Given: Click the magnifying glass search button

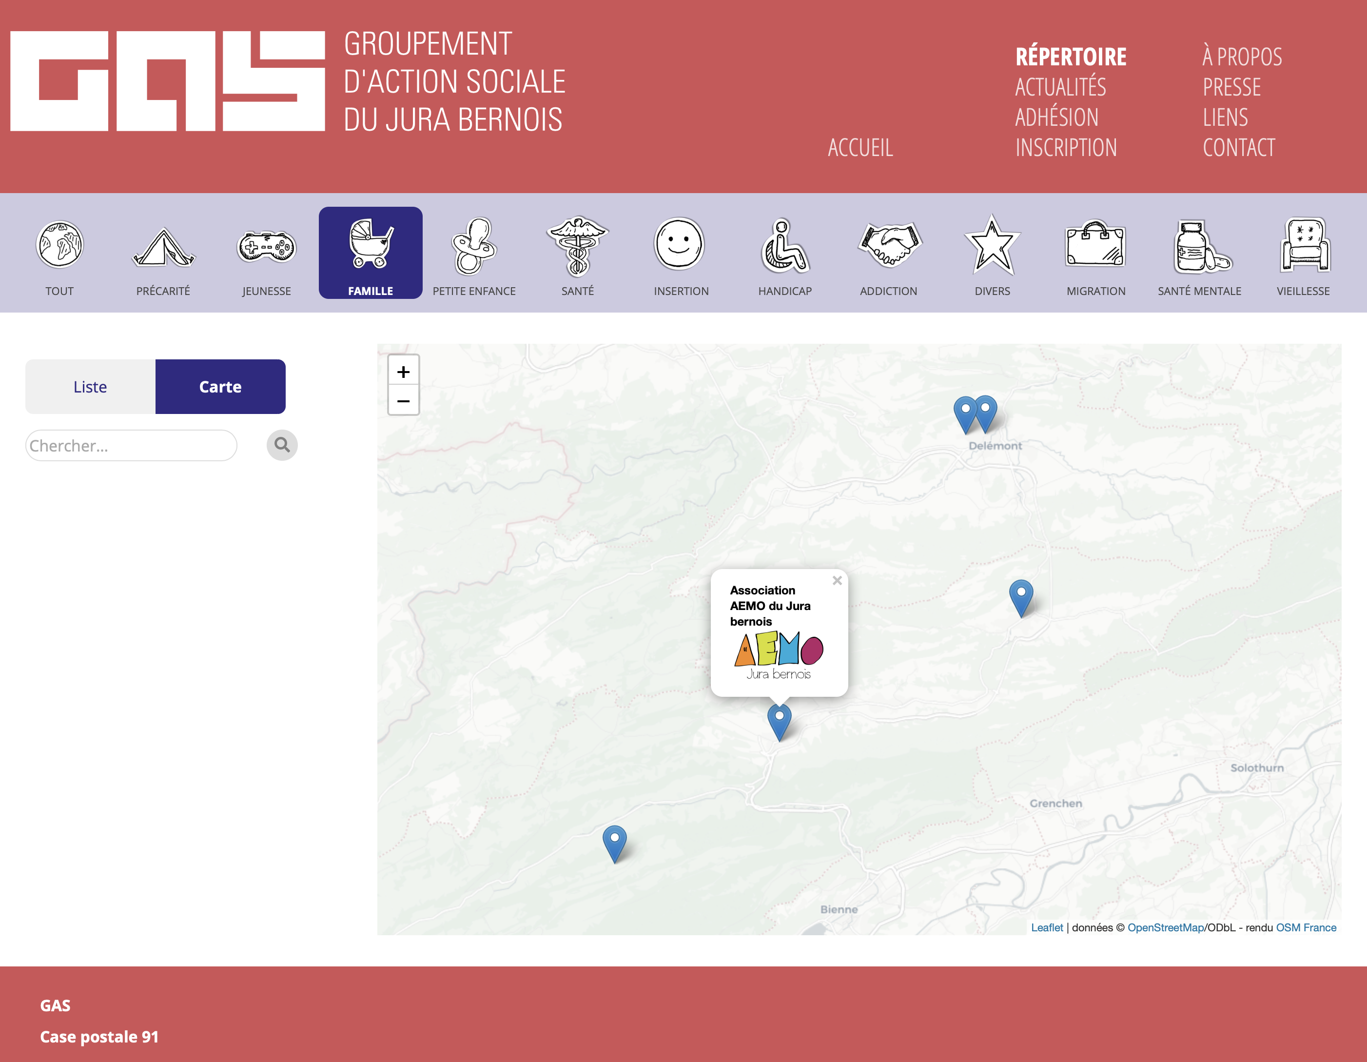Looking at the screenshot, I should [282, 445].
